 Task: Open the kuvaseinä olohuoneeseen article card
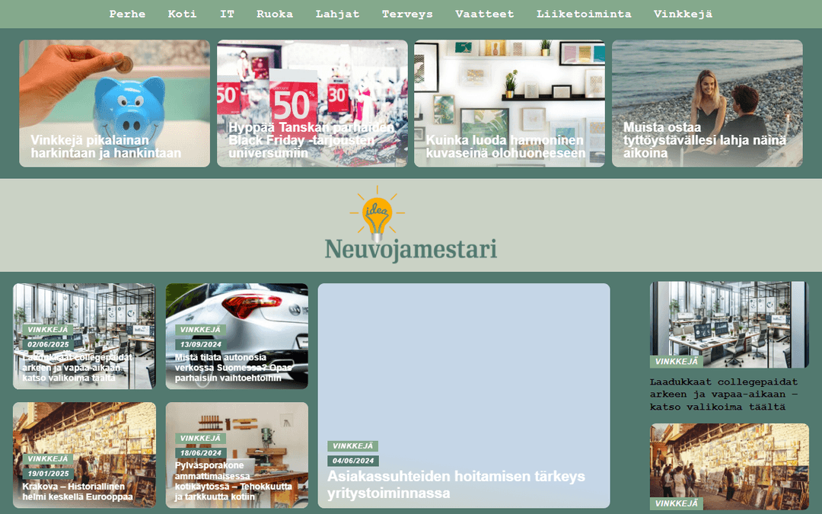pyautogui.click(x=509, y=104)
